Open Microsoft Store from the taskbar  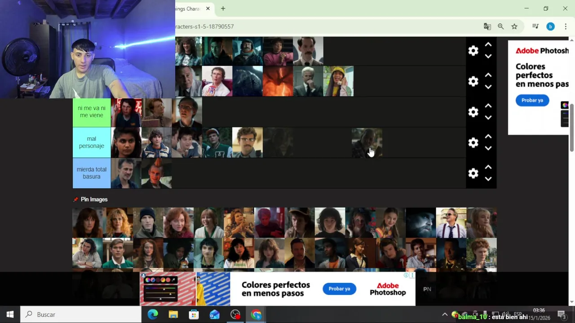tap(194, 314)
